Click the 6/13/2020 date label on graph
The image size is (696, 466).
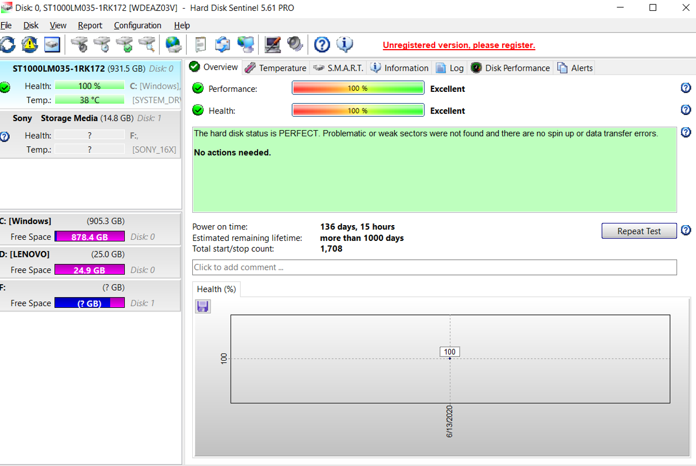point(450,422)
